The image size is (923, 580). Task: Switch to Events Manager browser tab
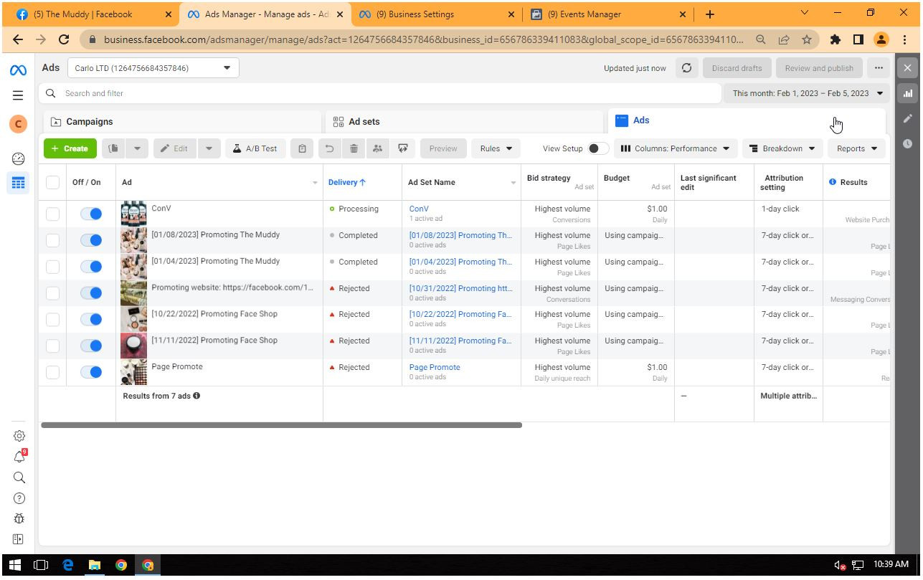pyautogui.click(x=608, y=14)
